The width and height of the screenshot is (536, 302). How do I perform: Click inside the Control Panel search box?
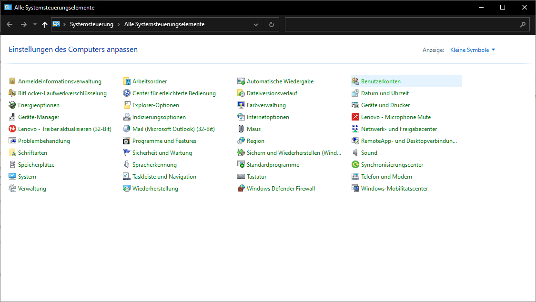pos(400,25)
